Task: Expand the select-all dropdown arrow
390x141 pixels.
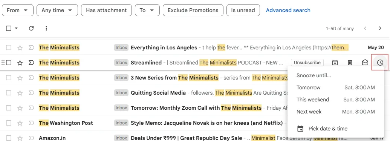Action: pos(16,28)
